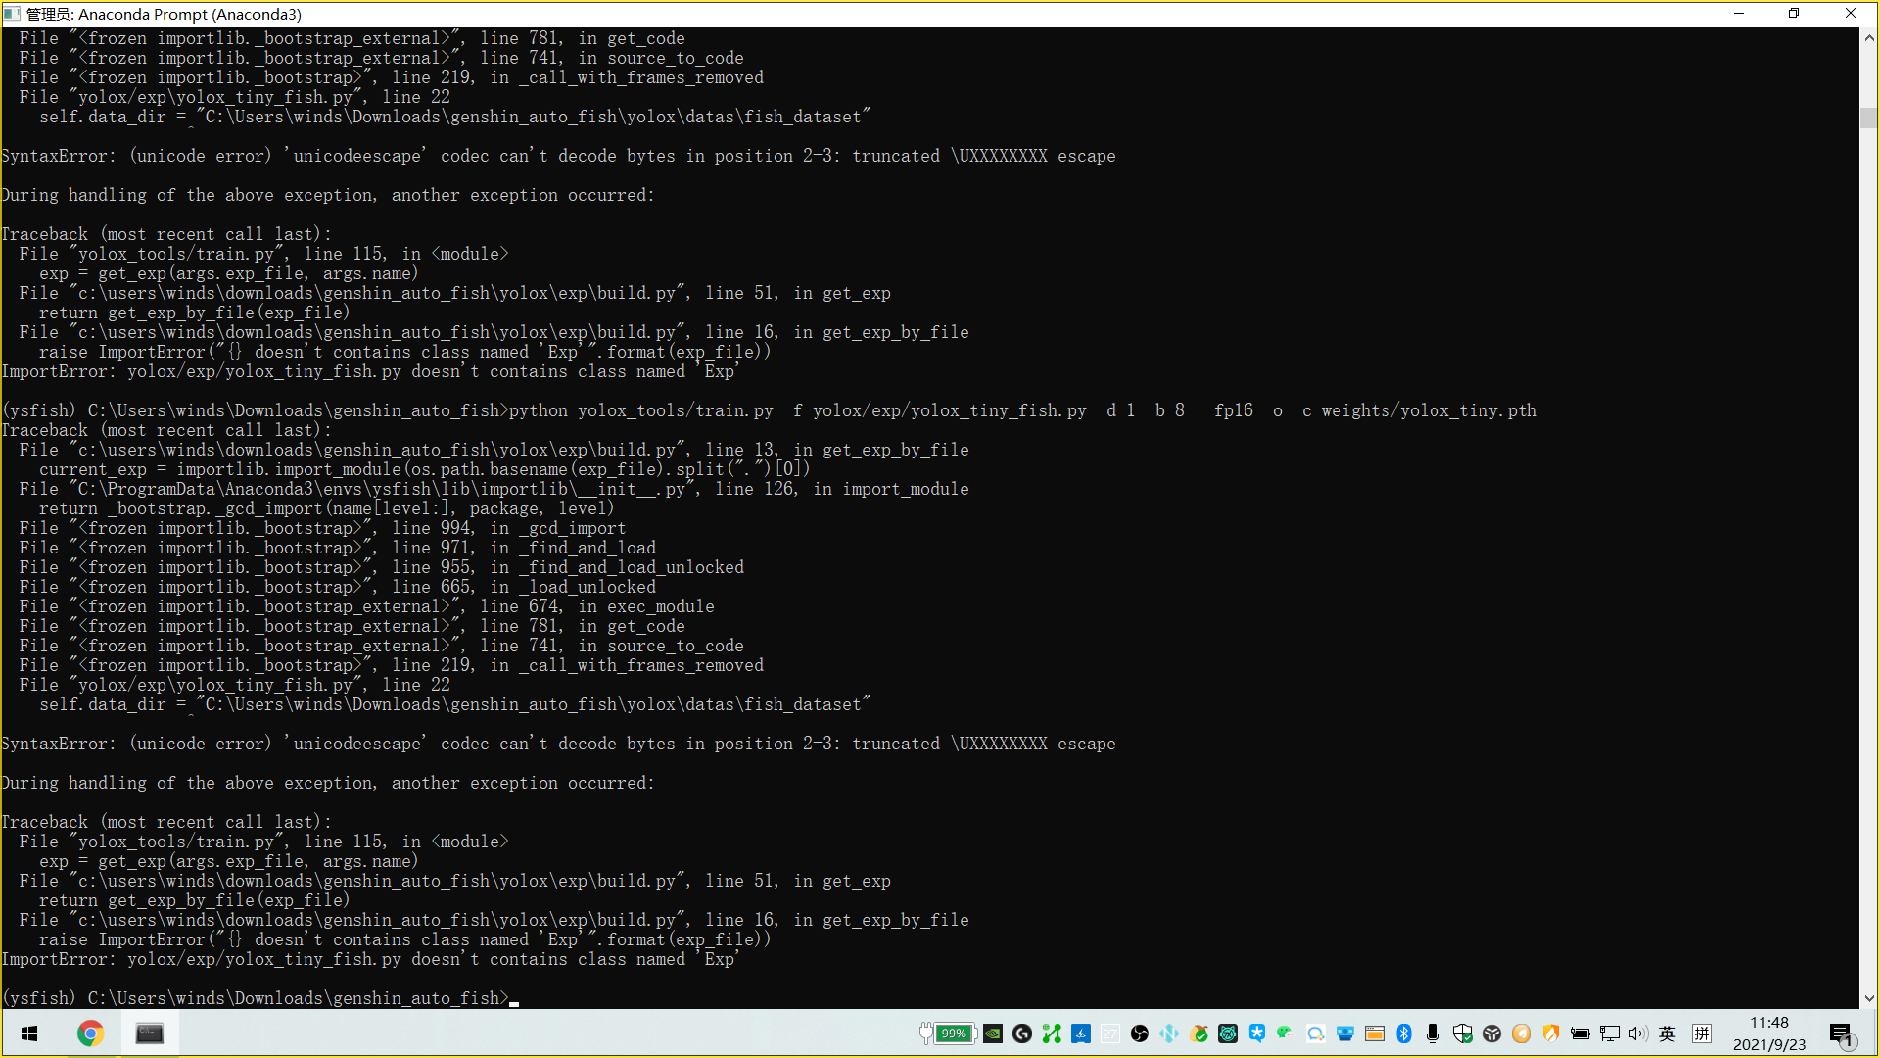
Task: Click the python yolox_tools/train.py command line
Action: click(770, 410)
